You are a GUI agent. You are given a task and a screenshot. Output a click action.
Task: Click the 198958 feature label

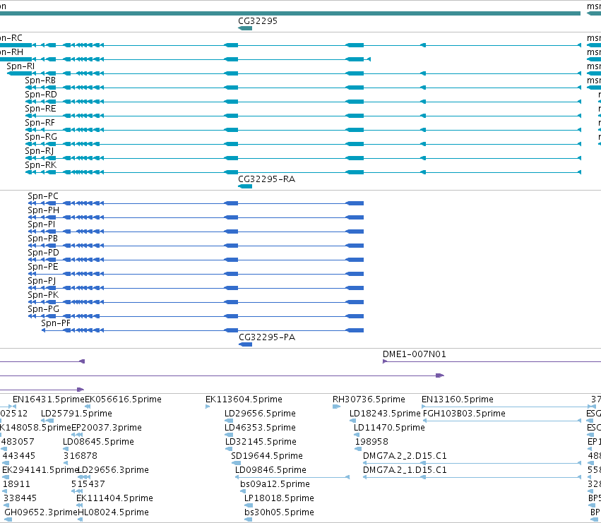tap(371, 442)
